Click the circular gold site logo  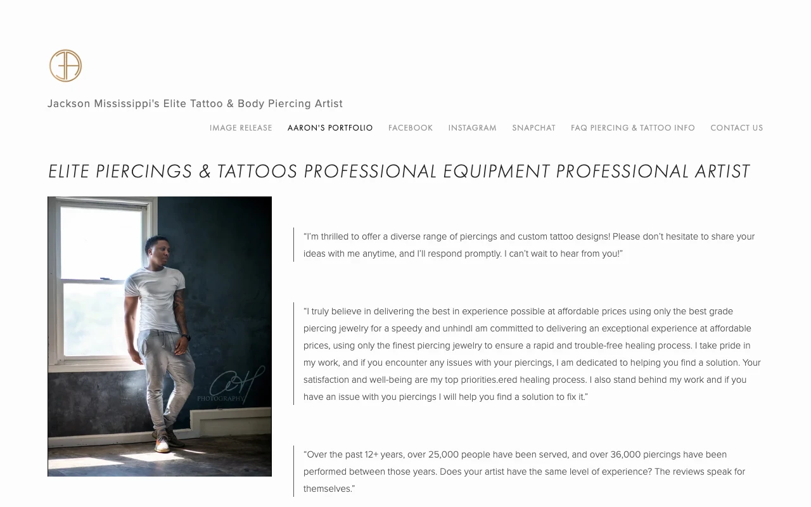(66, 66)
